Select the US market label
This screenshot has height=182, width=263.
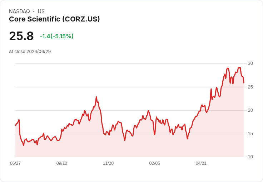click(x=41, y=11)
